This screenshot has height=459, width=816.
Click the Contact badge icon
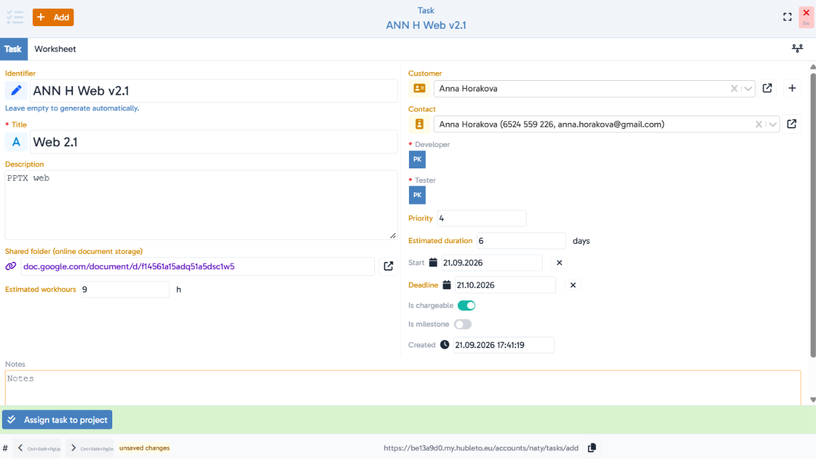[x=419, y=124]
